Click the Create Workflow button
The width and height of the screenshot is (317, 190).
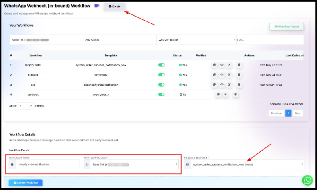click(25, 183)
